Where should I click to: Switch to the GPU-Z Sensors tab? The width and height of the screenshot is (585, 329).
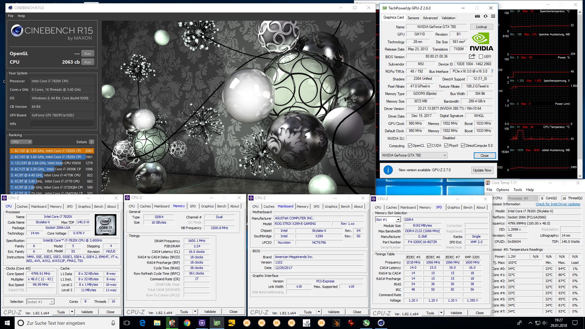pyautogui.click(x=413, y=18)
